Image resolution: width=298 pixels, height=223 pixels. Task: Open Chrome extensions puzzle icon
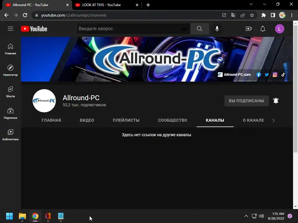(x=264, y=15)
